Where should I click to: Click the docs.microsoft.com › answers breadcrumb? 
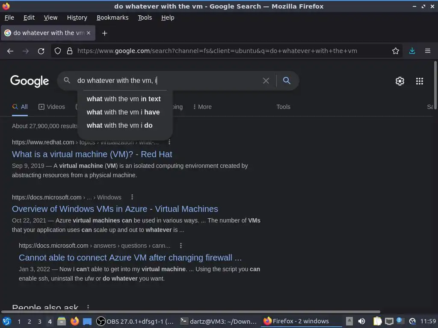(95, 246)
